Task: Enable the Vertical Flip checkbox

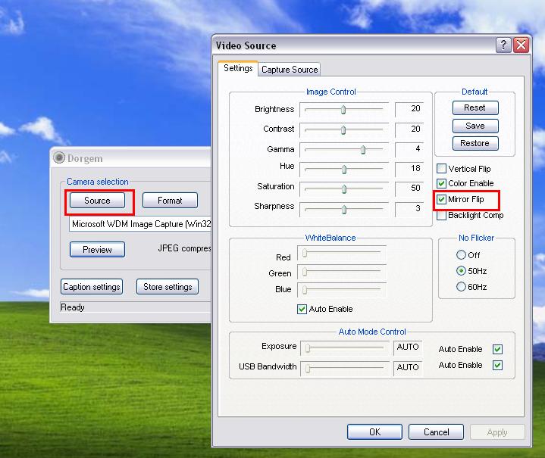Action: (x=441, y=169)
